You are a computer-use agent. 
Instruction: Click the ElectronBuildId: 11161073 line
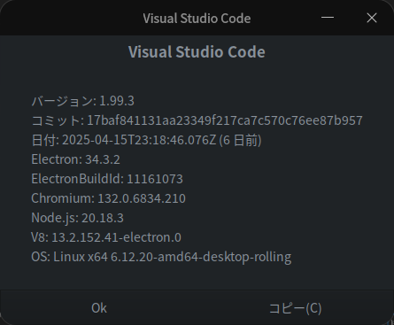pos(107,179)
